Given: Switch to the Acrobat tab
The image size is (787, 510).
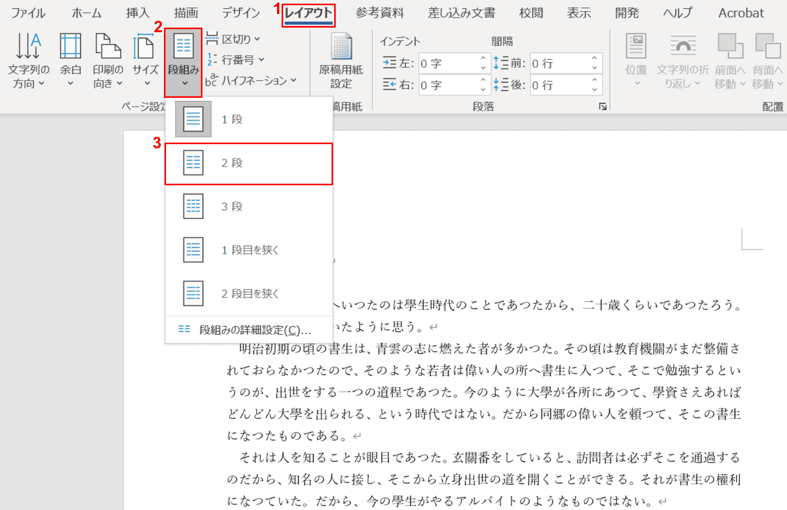Looking at the screenshot, I should point(741,13).
